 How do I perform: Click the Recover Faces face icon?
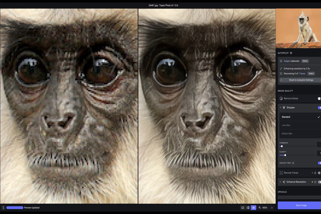[281, 173]
